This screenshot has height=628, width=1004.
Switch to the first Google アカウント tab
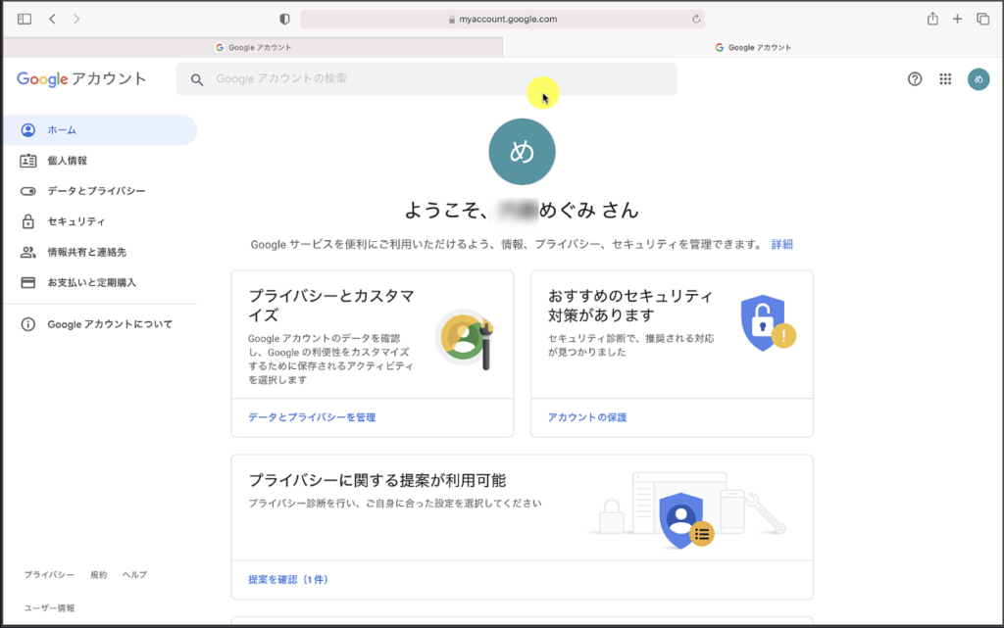tap(253, 47)
